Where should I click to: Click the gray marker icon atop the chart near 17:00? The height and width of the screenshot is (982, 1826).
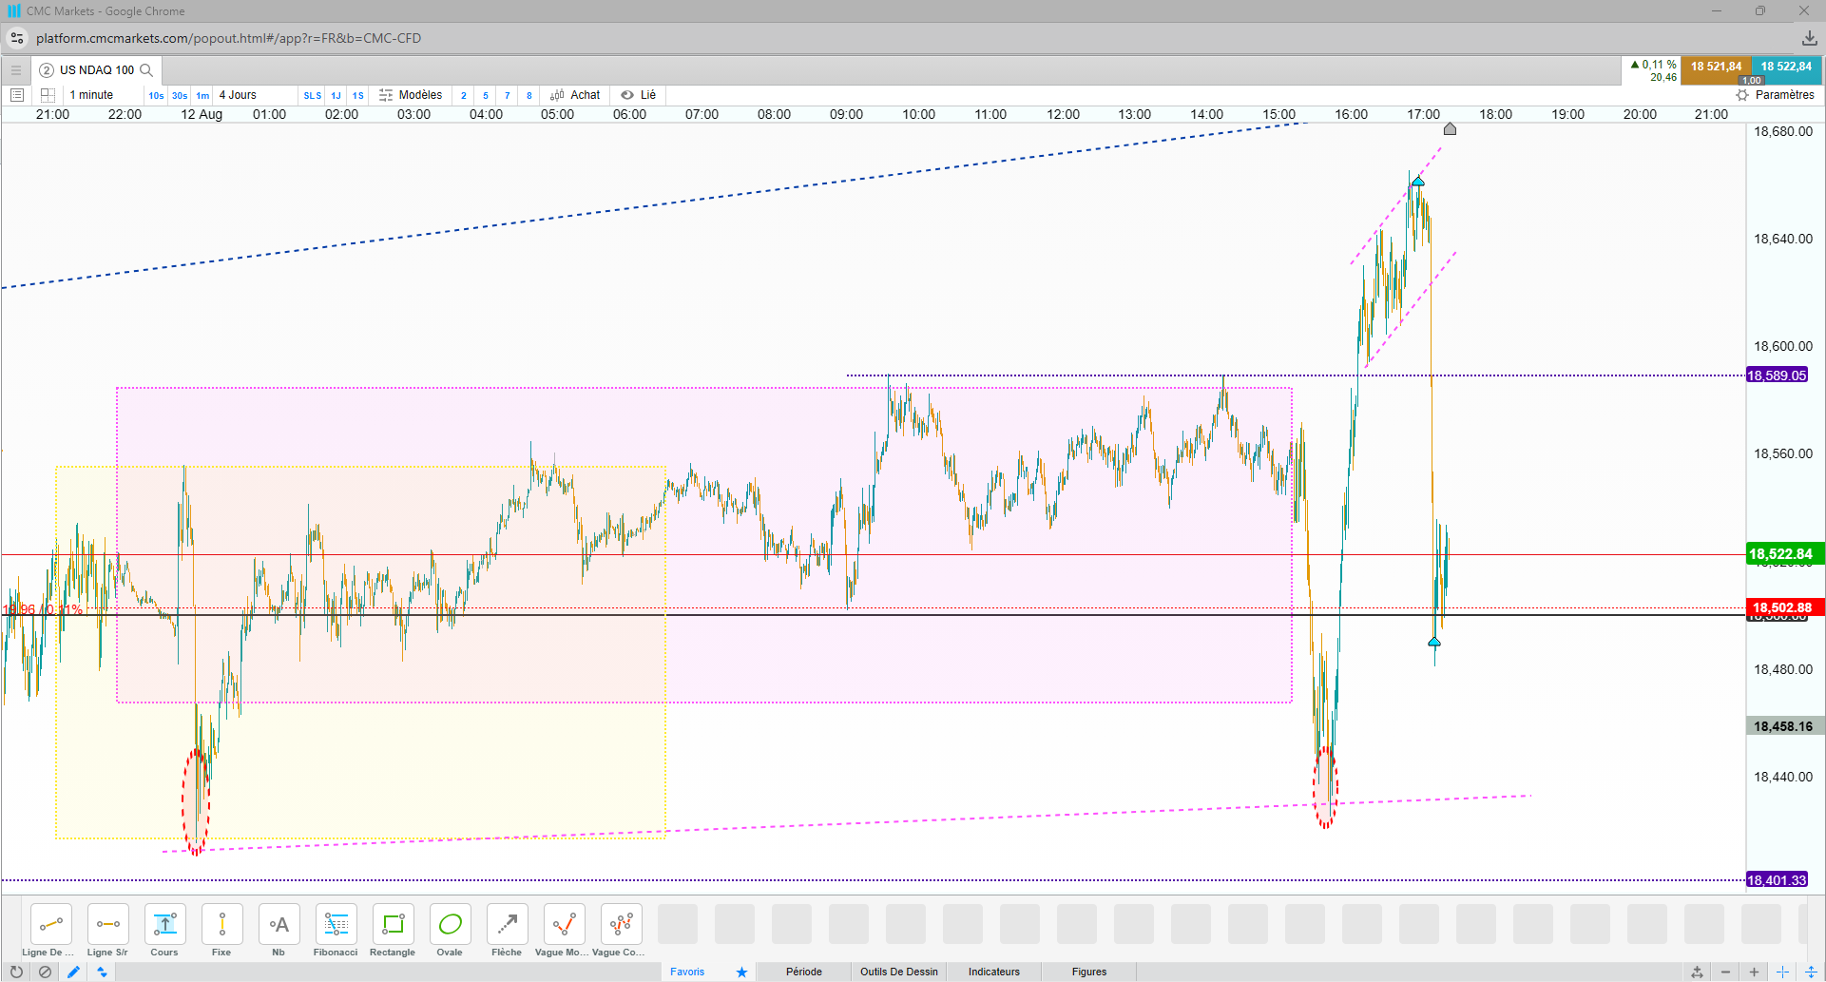[x=1450, y=129]
